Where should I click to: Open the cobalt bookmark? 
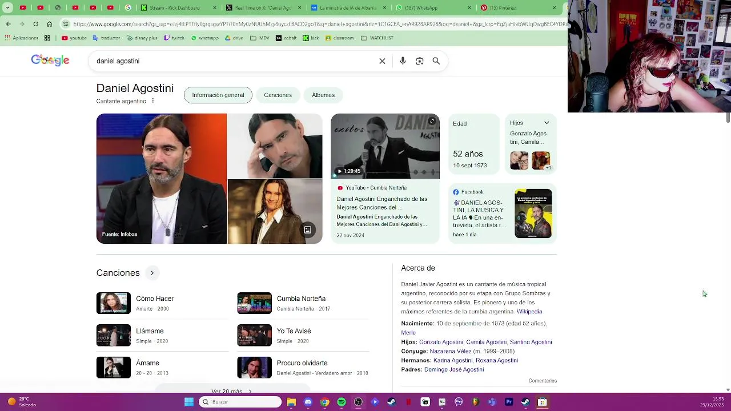(x=286, y=38)
